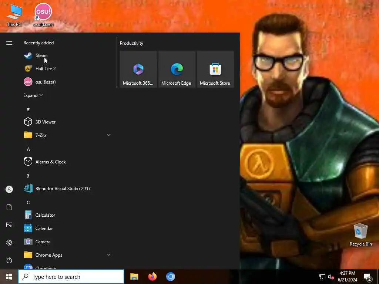Expand the Recently added list
This screenshot has height=284, width=379.
33,95
